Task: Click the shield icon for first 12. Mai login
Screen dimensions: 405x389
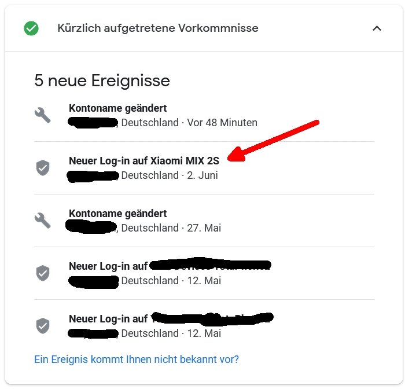Action: (x=43, y=273)
